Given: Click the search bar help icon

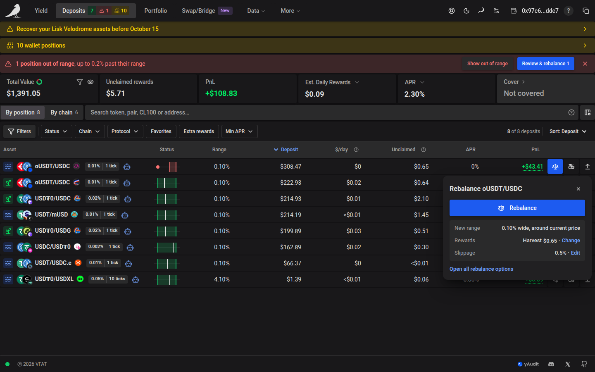Looking at the screenshot, I should [x=571, y=112].
